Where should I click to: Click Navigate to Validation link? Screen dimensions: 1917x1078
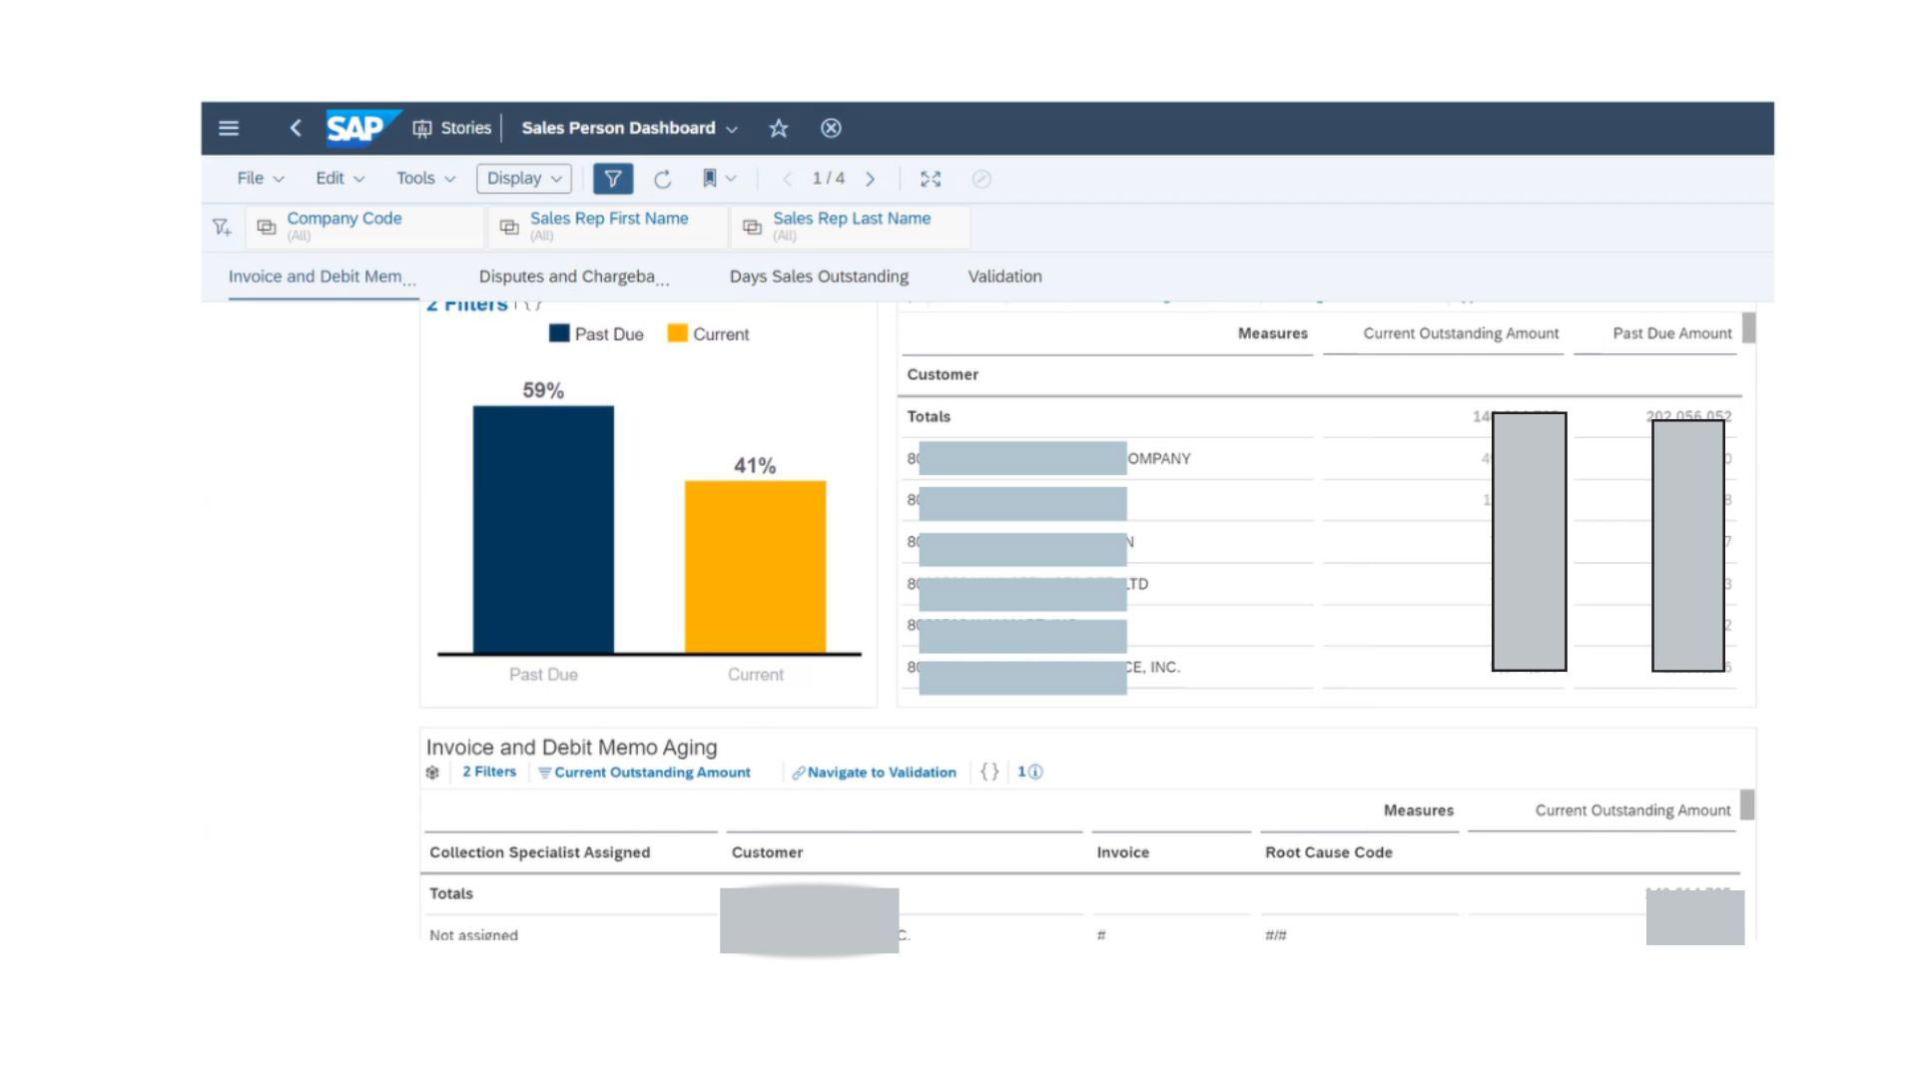pyautogui.click(x=874, y=773)
